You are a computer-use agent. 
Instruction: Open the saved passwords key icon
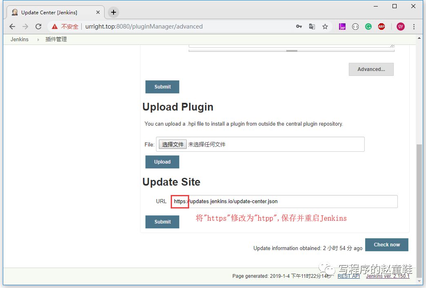pyautogui.click(x=299, y=27)
